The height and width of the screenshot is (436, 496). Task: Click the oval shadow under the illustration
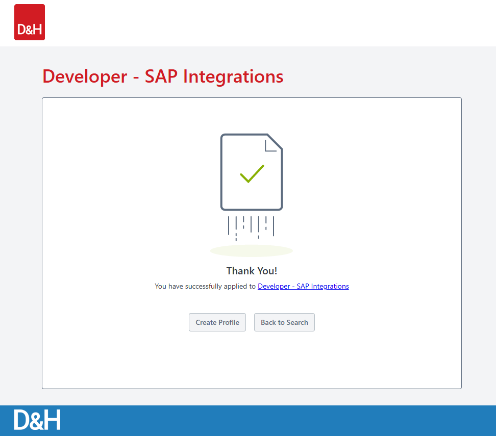coord(251,251)
